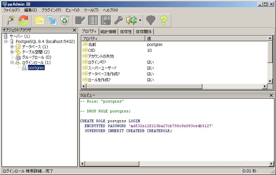The width and height of the screenshot is (276, 175).
Task: Click the plug connection toolbar icon
Action: click(11, 20)
